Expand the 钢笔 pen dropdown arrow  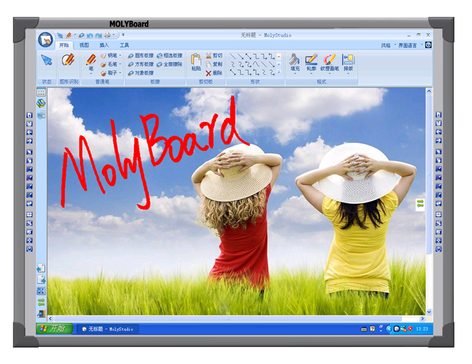(x=120, y=55)
